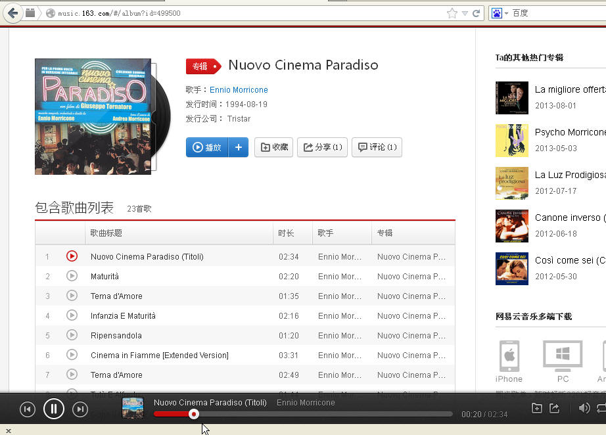
Task: Open La Luz Prodigiosa album title link
Action: (571, 175)
